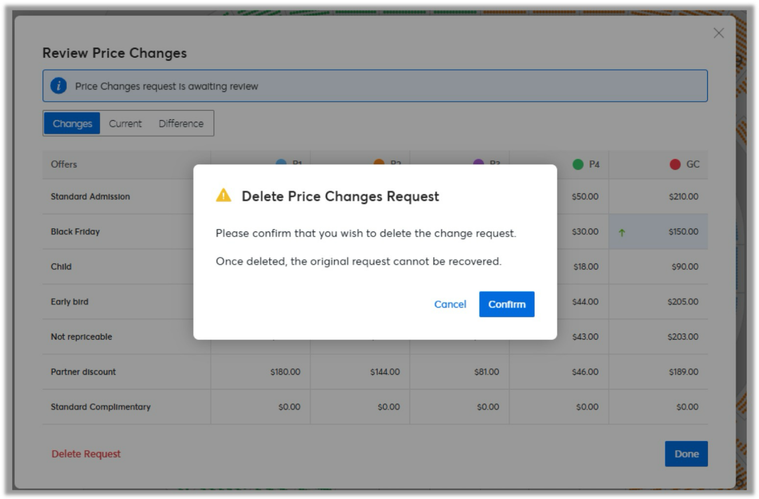Select the Changes tab
The image size is (759, 499).
point(72,124)
